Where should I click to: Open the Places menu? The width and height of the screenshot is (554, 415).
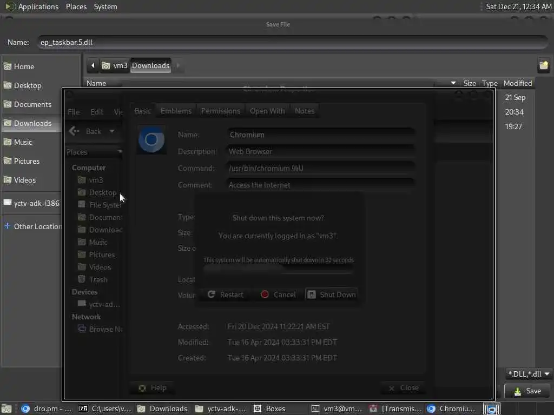(76, 6)
